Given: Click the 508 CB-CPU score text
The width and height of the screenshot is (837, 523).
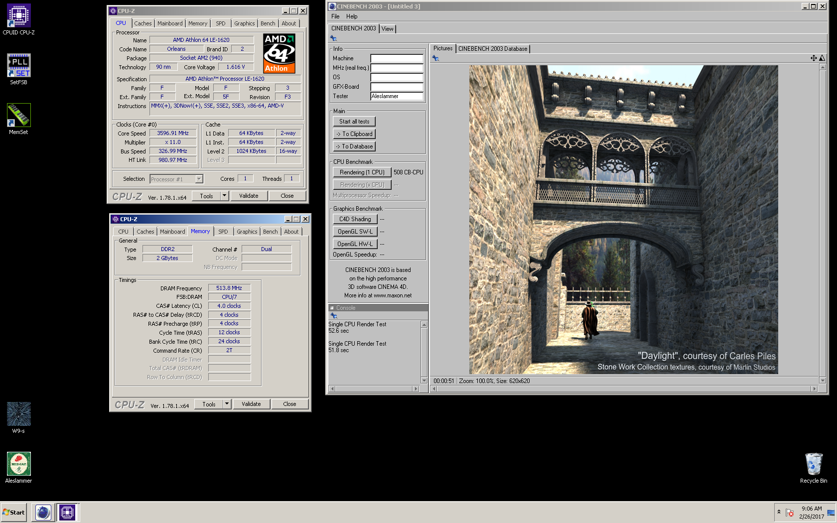Looking at the screenshot, I should click(409, 172).
